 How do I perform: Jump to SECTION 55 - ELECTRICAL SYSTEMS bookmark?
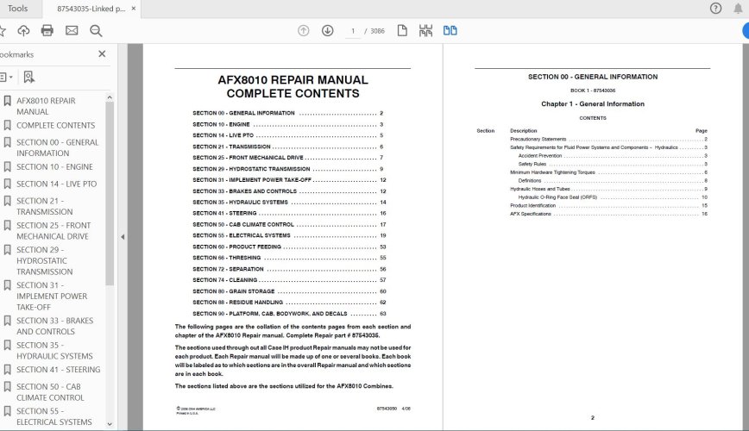point(54,416)
